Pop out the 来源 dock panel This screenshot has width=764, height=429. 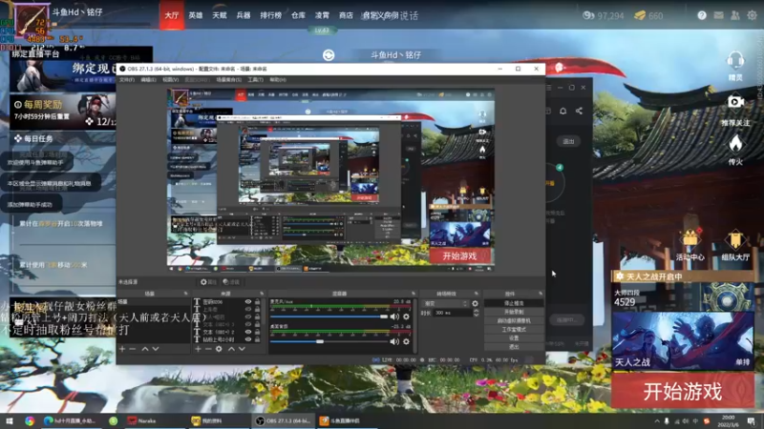click(x=262, y=294)
